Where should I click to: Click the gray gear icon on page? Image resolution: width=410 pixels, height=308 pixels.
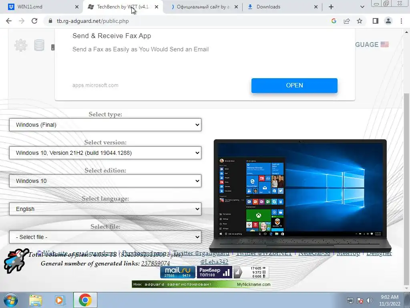[x=21, y=45]
